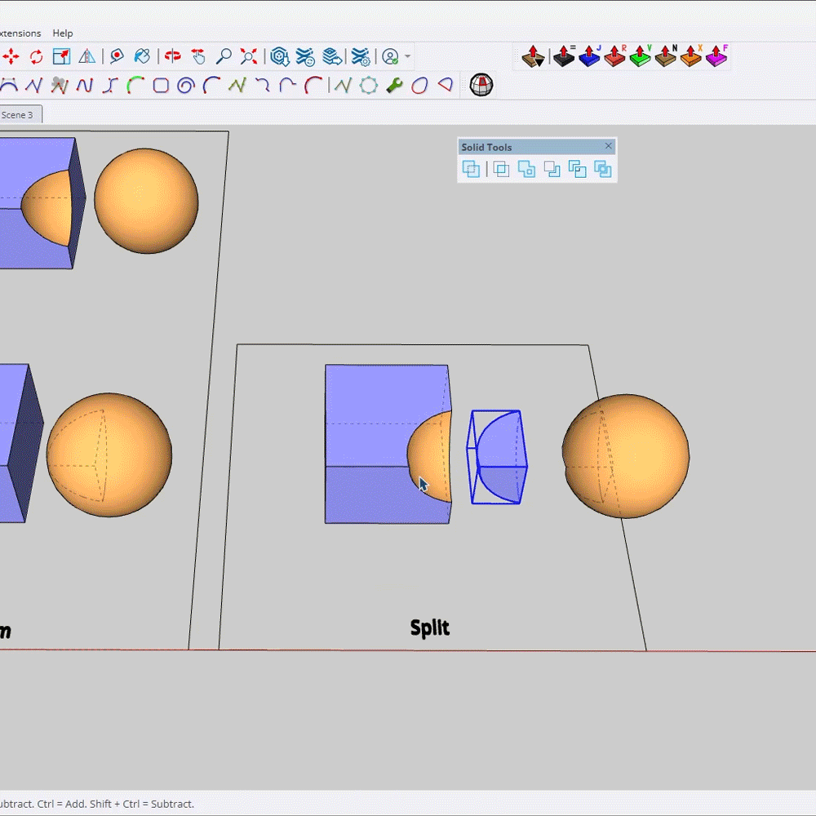
Task: Click the blue Joint Push Pull icon
Action: (x=589, y=56)
